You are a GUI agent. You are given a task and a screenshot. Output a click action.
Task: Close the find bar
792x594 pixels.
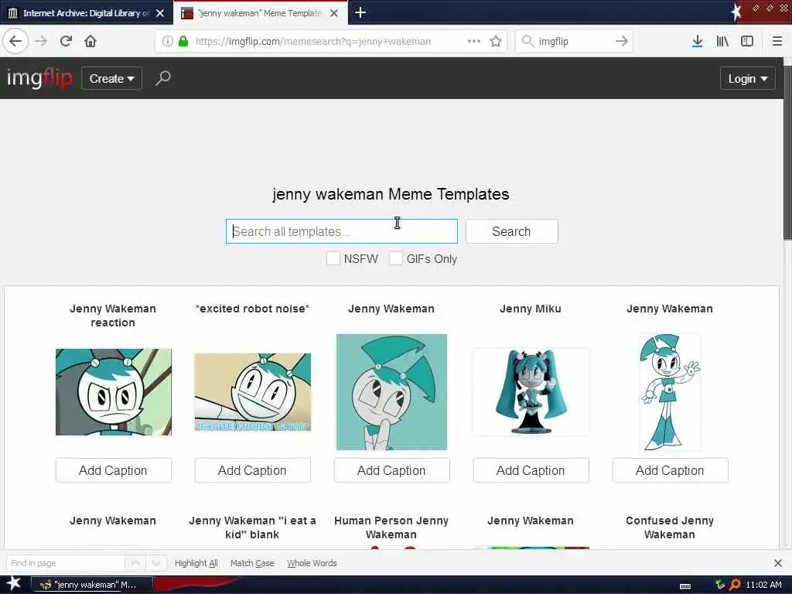(x=778, y=563)
